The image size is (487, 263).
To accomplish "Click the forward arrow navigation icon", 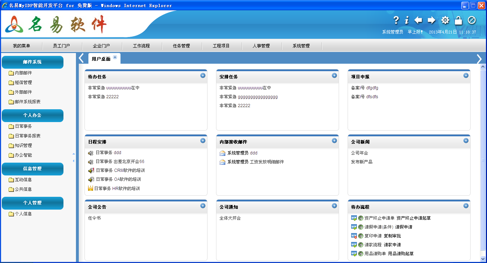I will (x=431, y=21).
